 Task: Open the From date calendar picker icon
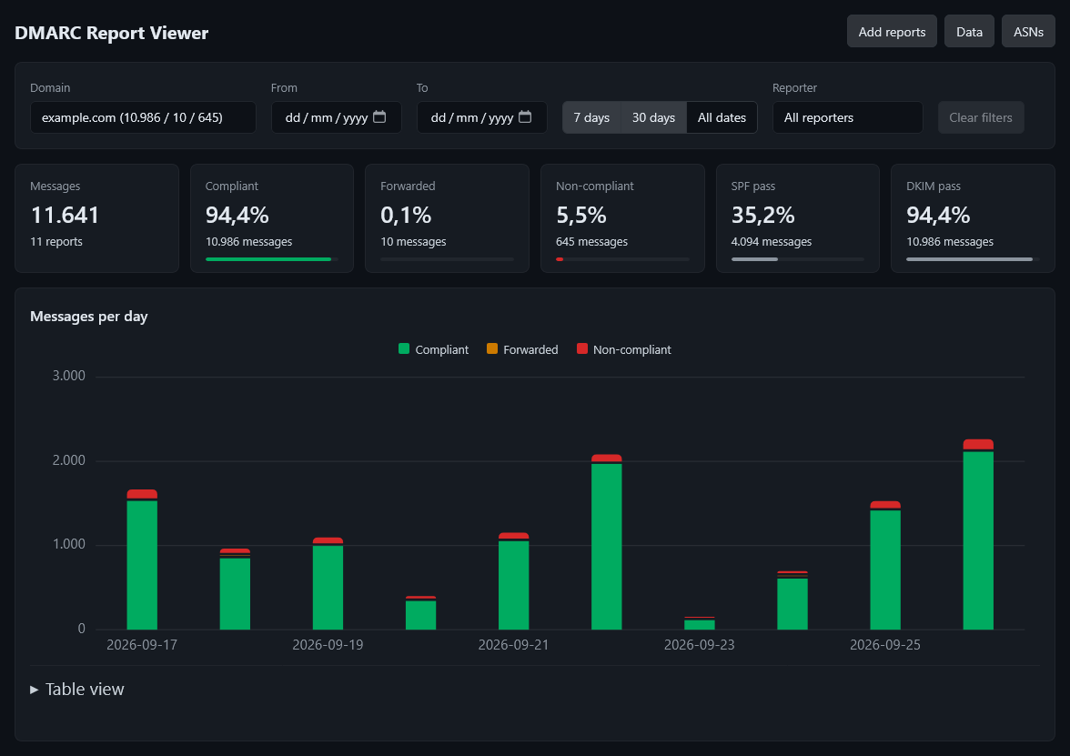[x=379, y=116]
